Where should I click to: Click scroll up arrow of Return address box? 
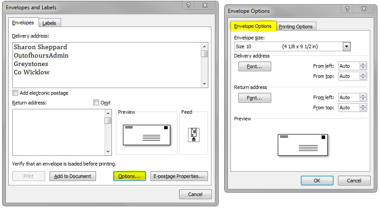point(108,113)
